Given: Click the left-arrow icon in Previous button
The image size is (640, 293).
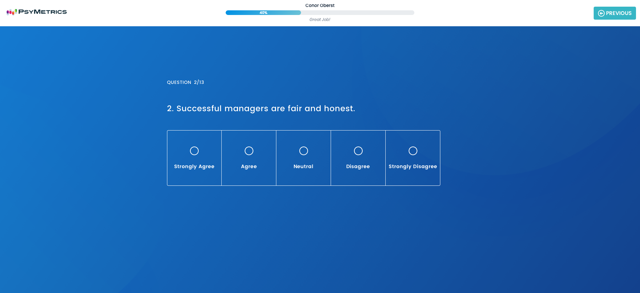Looking at the screenshot, I should tap(601, 13).
